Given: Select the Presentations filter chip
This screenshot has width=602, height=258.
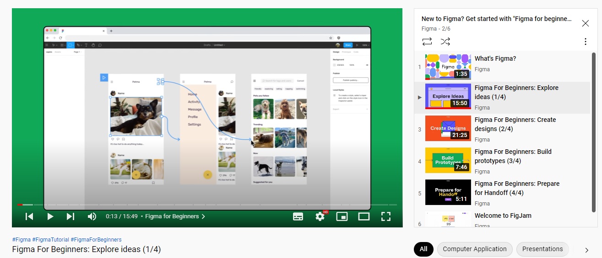Looking at the screenshot, I should pos(542,249).
